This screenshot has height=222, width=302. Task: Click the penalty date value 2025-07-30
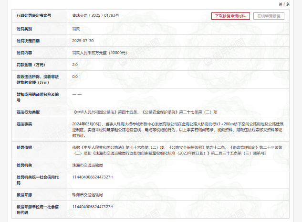[x=83, y=41]
